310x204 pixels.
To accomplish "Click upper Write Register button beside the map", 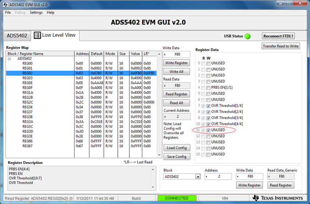I will [177, 63].
